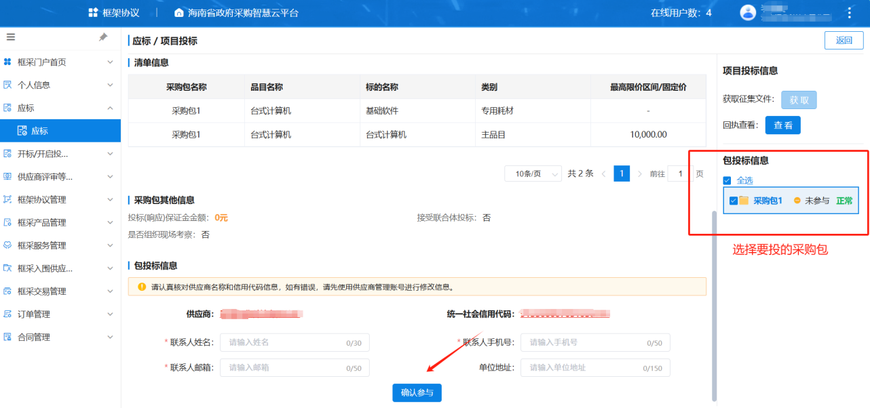Click the 应标 / 项目投标 breadcrumb title

[x=165, y=41]
